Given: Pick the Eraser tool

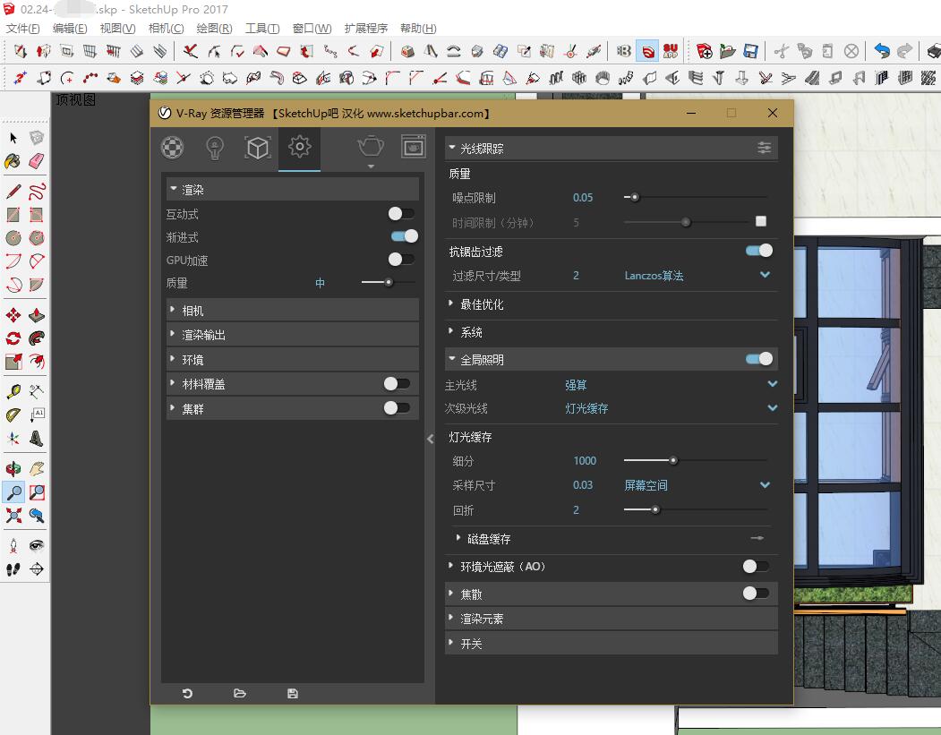Looking at the screenshot, I should click(x=37, y=161).
